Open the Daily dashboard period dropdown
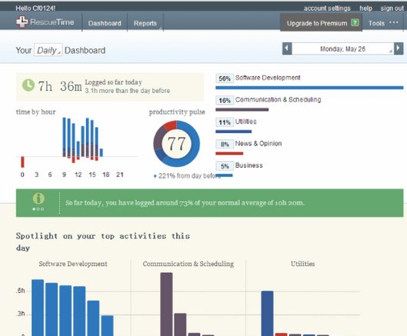Screen dimensions: 407x336 tap(48, 50)
